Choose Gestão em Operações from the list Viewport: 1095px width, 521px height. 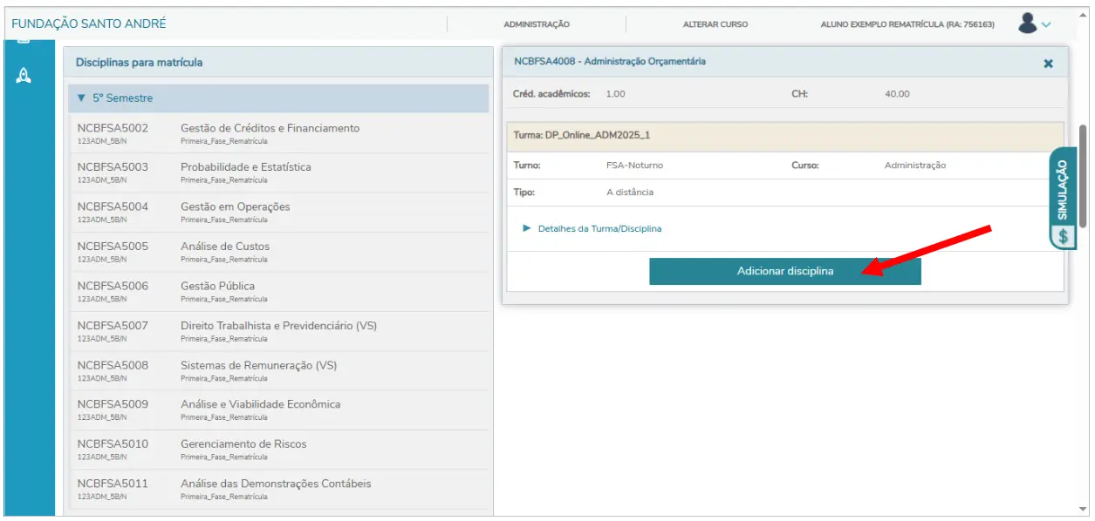pyautogui.click(x=235, y=207)
